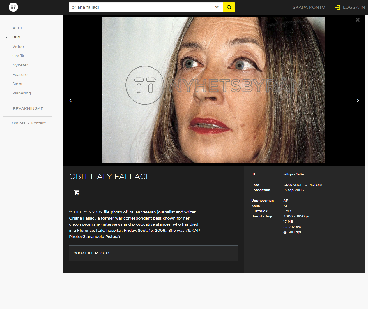
Task: Open the Nyheter section
Action: [x=20, y=65]
